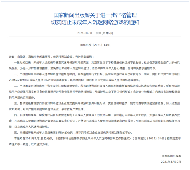Click item 四、积极引导家庭、学校等社会各方面
The width and height of the screenshot is (190, 170).
tap(59, 116)
